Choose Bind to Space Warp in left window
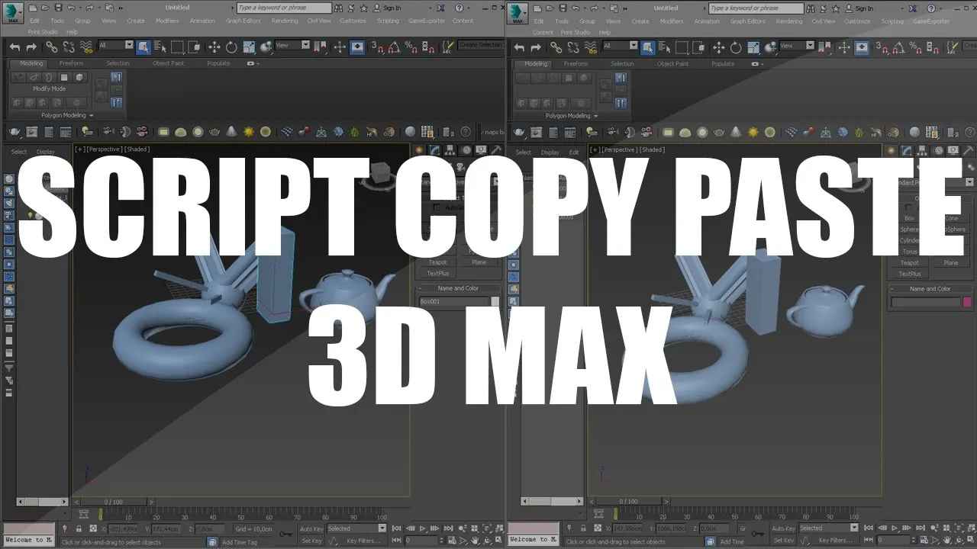Screen dimensions: 977x549 click(x=86, y=47)
